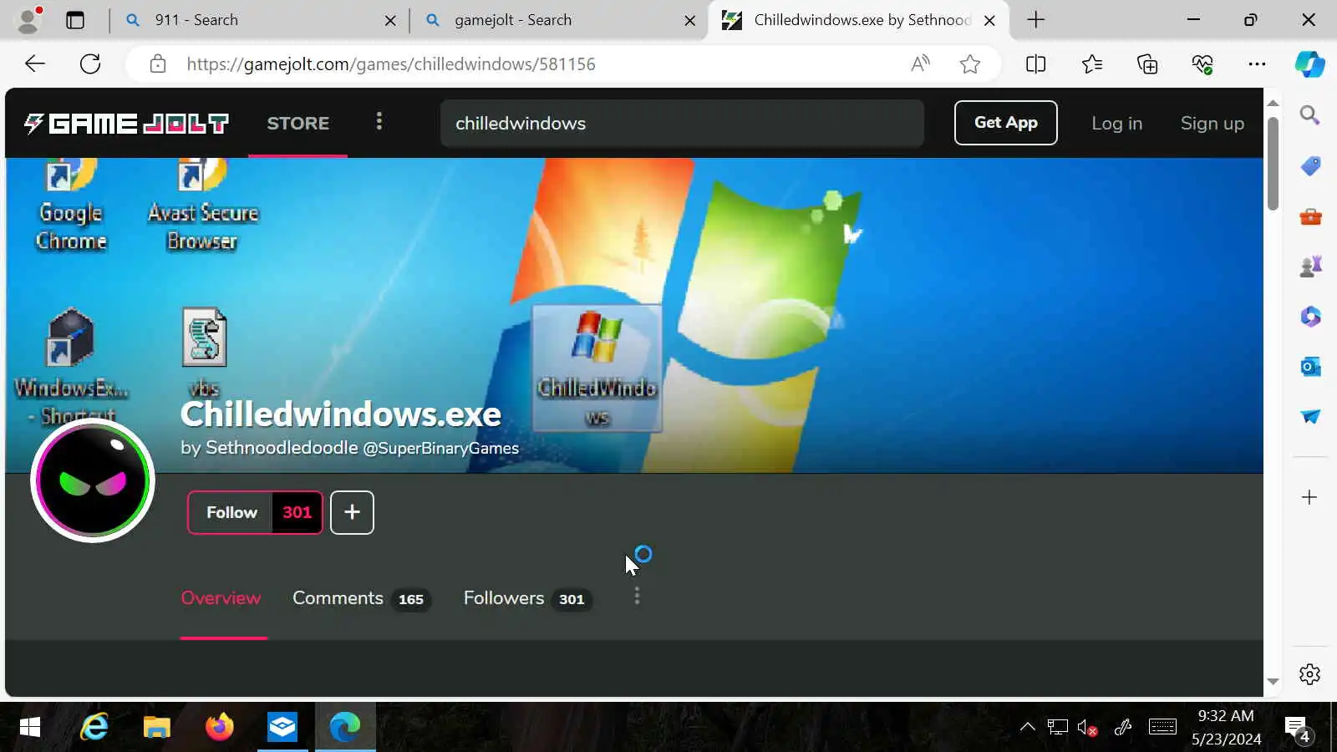
Task: Open the Sign up page
Action: click(1212, 123)
